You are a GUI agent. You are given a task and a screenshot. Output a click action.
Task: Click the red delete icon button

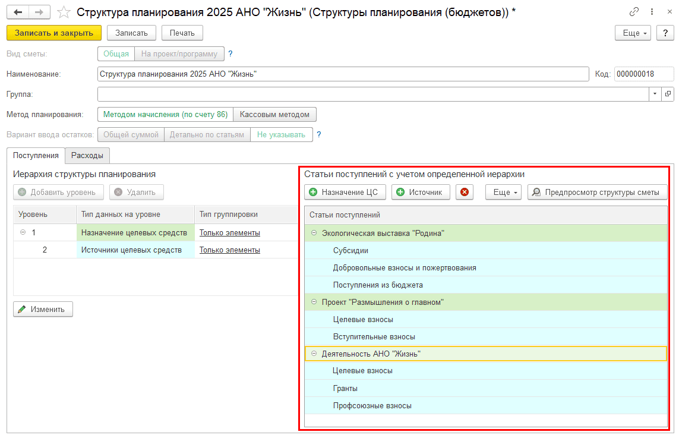coord(465,192)
